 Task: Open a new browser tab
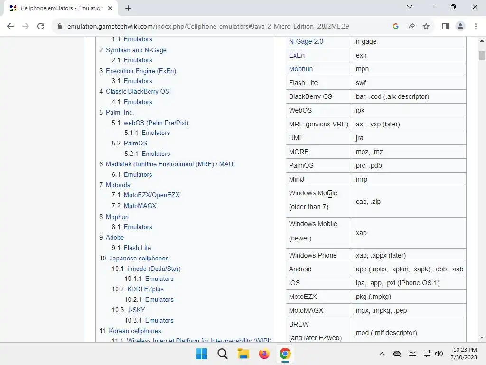pos(128,8)
